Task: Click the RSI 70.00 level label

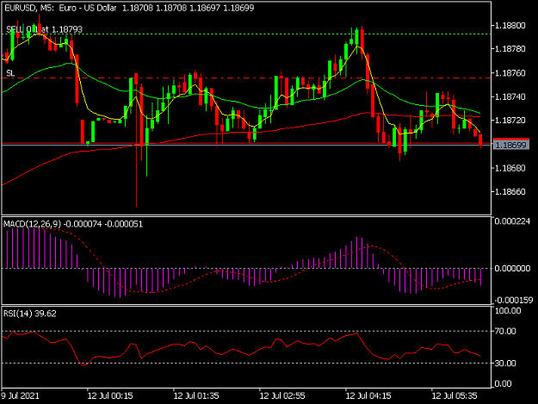Action: click(x=505, y=331)
